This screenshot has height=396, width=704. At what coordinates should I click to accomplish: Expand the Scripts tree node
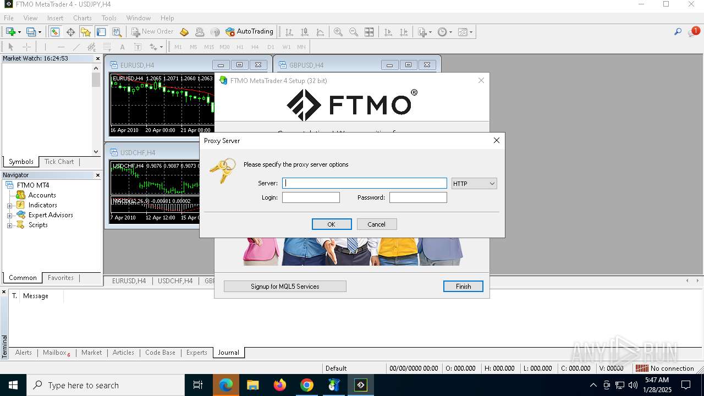tap(9, 225)
